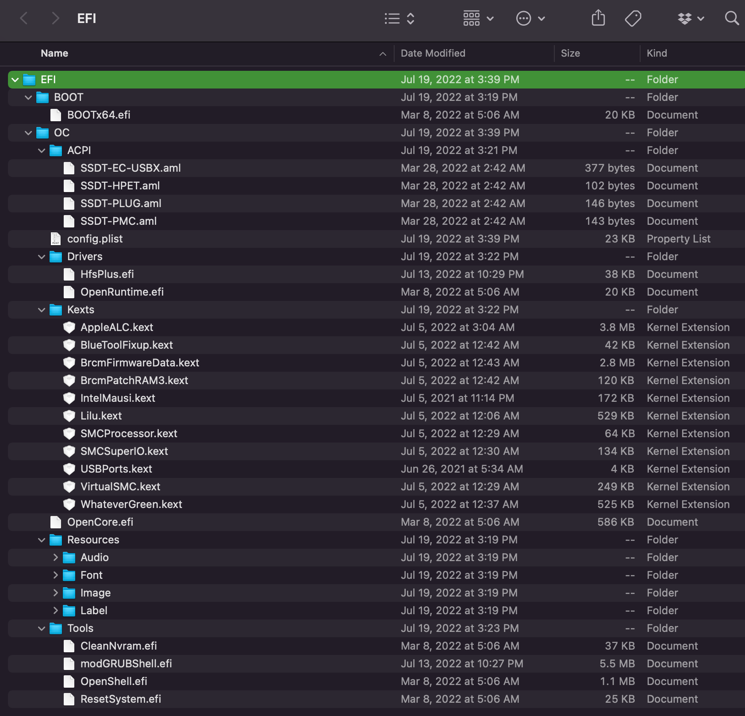The width and height of the screenshot is (745, 716).
Task: Collapse the ACPI folder
Action: coord(42,150)
